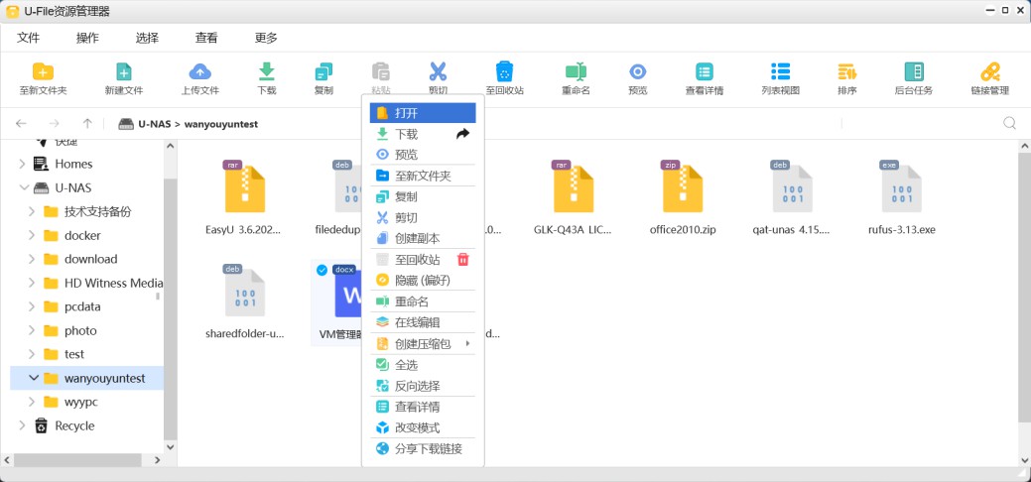Choose 打开 in the context menu
The height and width of the screenshot is (482, 1031).
423,113
